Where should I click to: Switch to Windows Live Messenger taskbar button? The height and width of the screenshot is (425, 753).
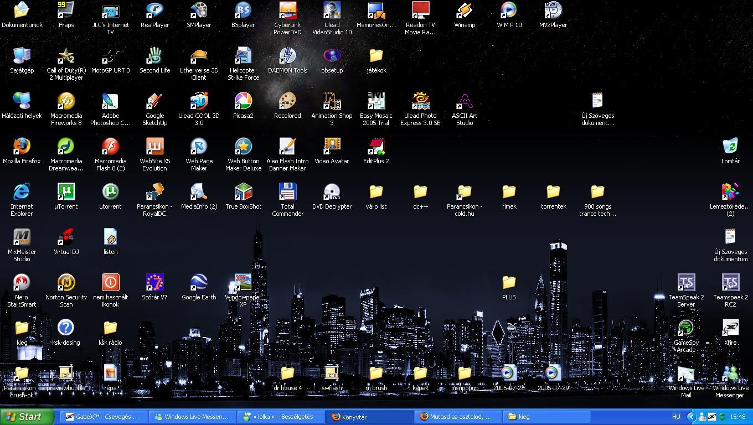click(x=193, y=417)
